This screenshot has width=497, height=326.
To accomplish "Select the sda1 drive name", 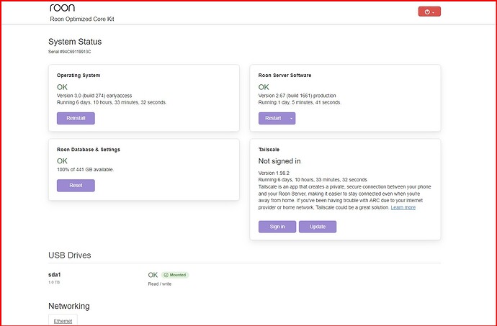I will tap(55, 275).
